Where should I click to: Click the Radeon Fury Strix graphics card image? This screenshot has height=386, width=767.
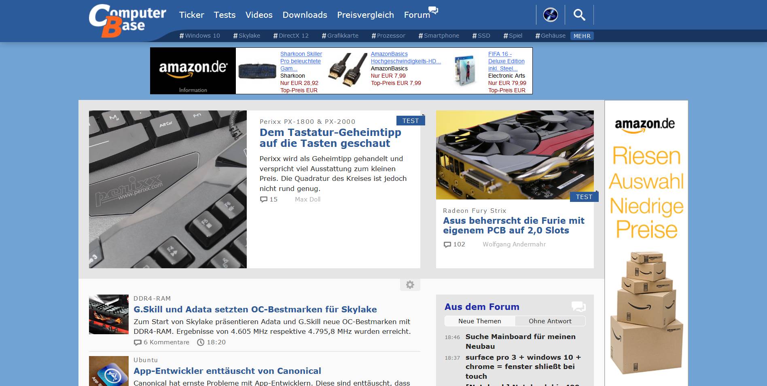pyautogui.click(x=515, y=155)
